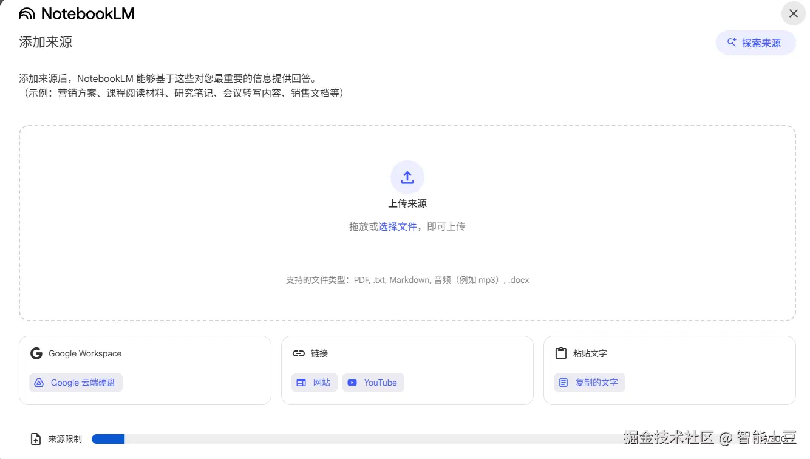810x459 pixels.
Task: Click the 来源限制 file icon
Action: (36, 439)
